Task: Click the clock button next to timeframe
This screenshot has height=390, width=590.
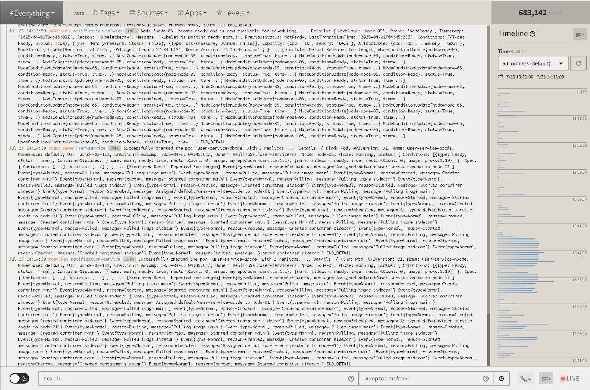Action: 502,379
